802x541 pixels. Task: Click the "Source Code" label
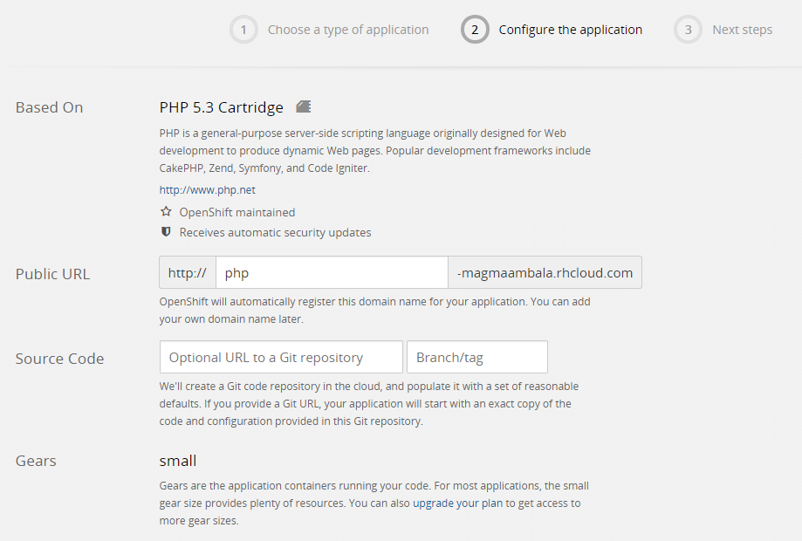point(59,359)
